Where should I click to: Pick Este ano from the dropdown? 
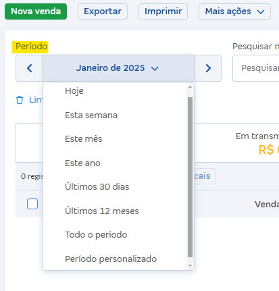115,163
